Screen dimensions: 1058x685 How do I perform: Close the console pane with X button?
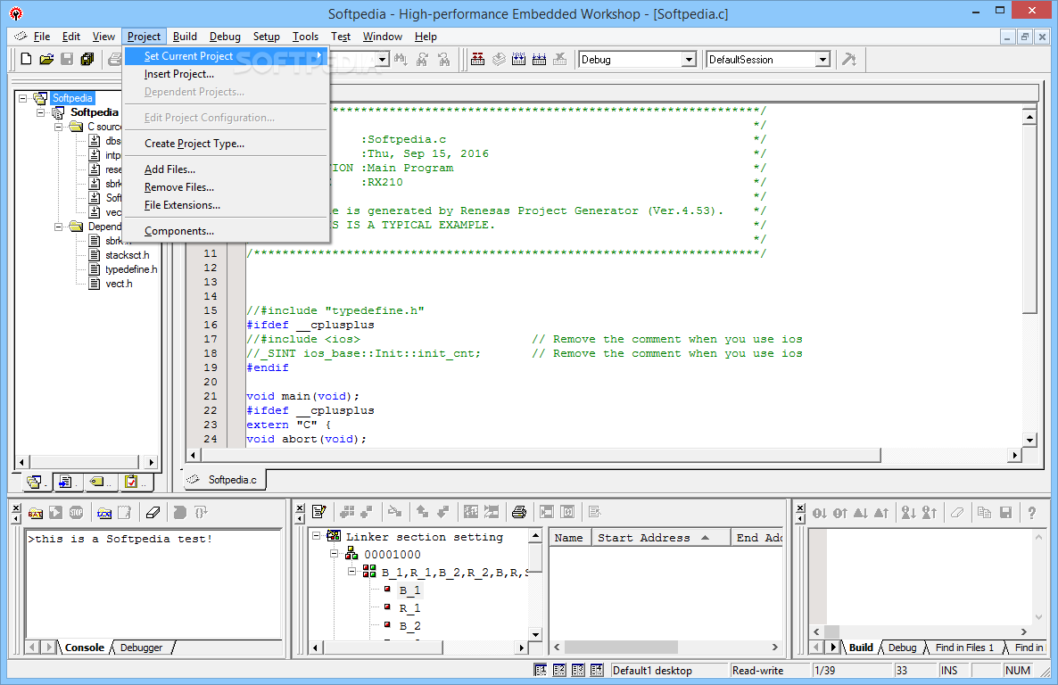(x=15, y=508)
